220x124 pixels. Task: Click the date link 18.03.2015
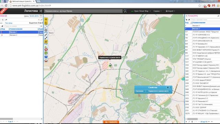34,16
